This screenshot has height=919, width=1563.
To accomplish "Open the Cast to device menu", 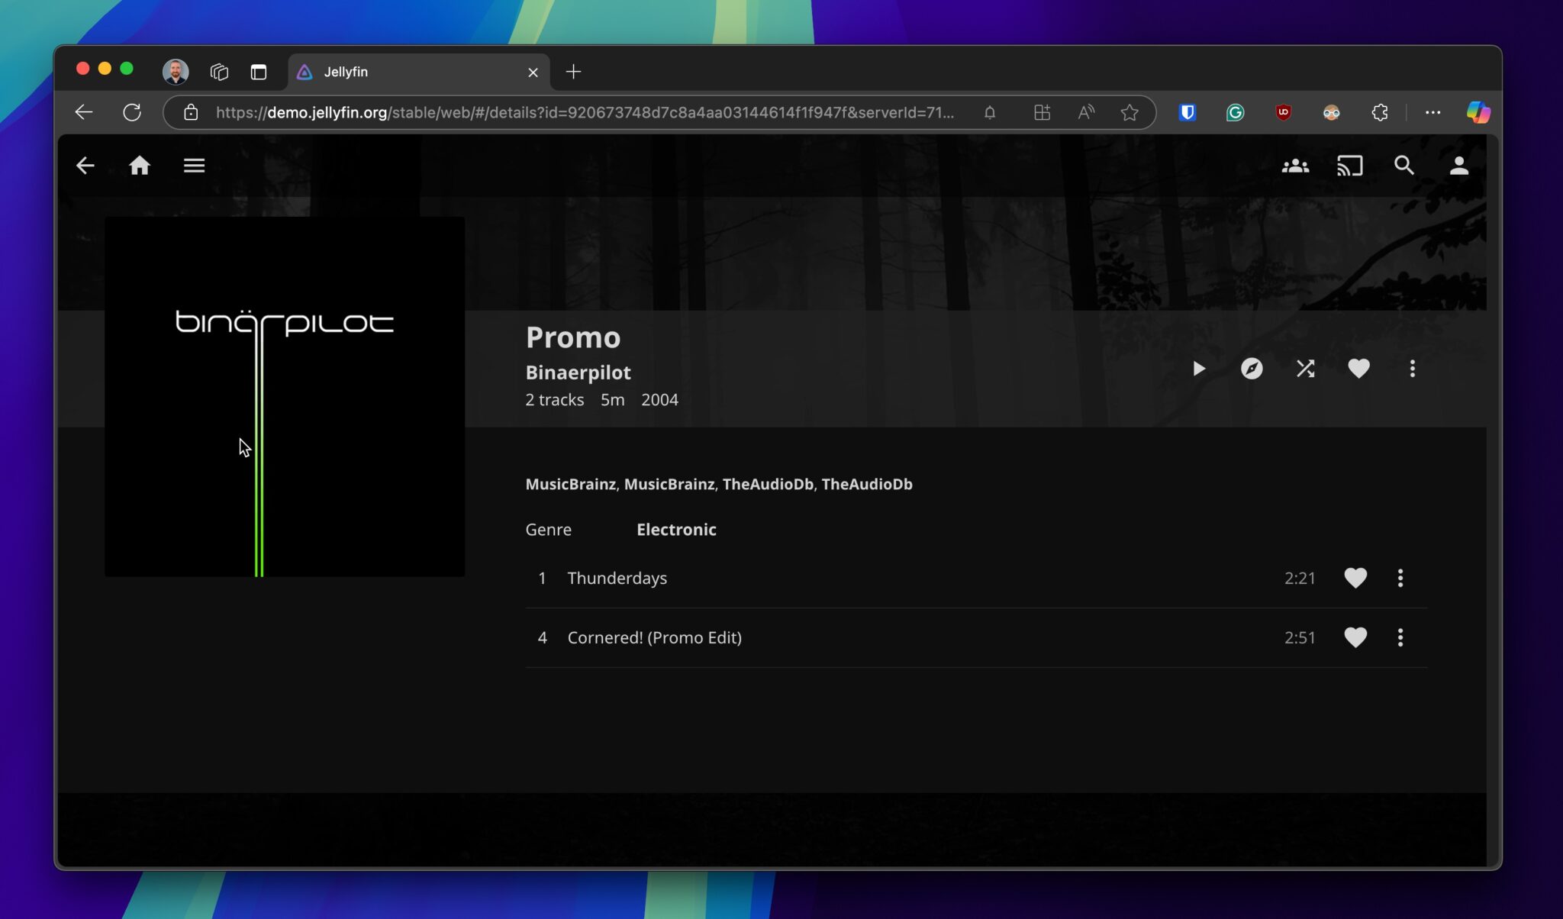I will 1351,166.
